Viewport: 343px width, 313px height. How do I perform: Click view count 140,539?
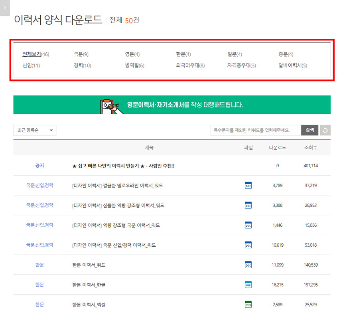tap(311, 265)
